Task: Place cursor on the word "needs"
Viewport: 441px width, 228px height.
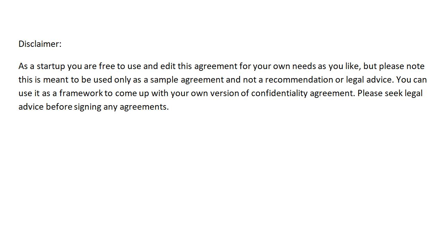Action: click(x=304, y=66)
